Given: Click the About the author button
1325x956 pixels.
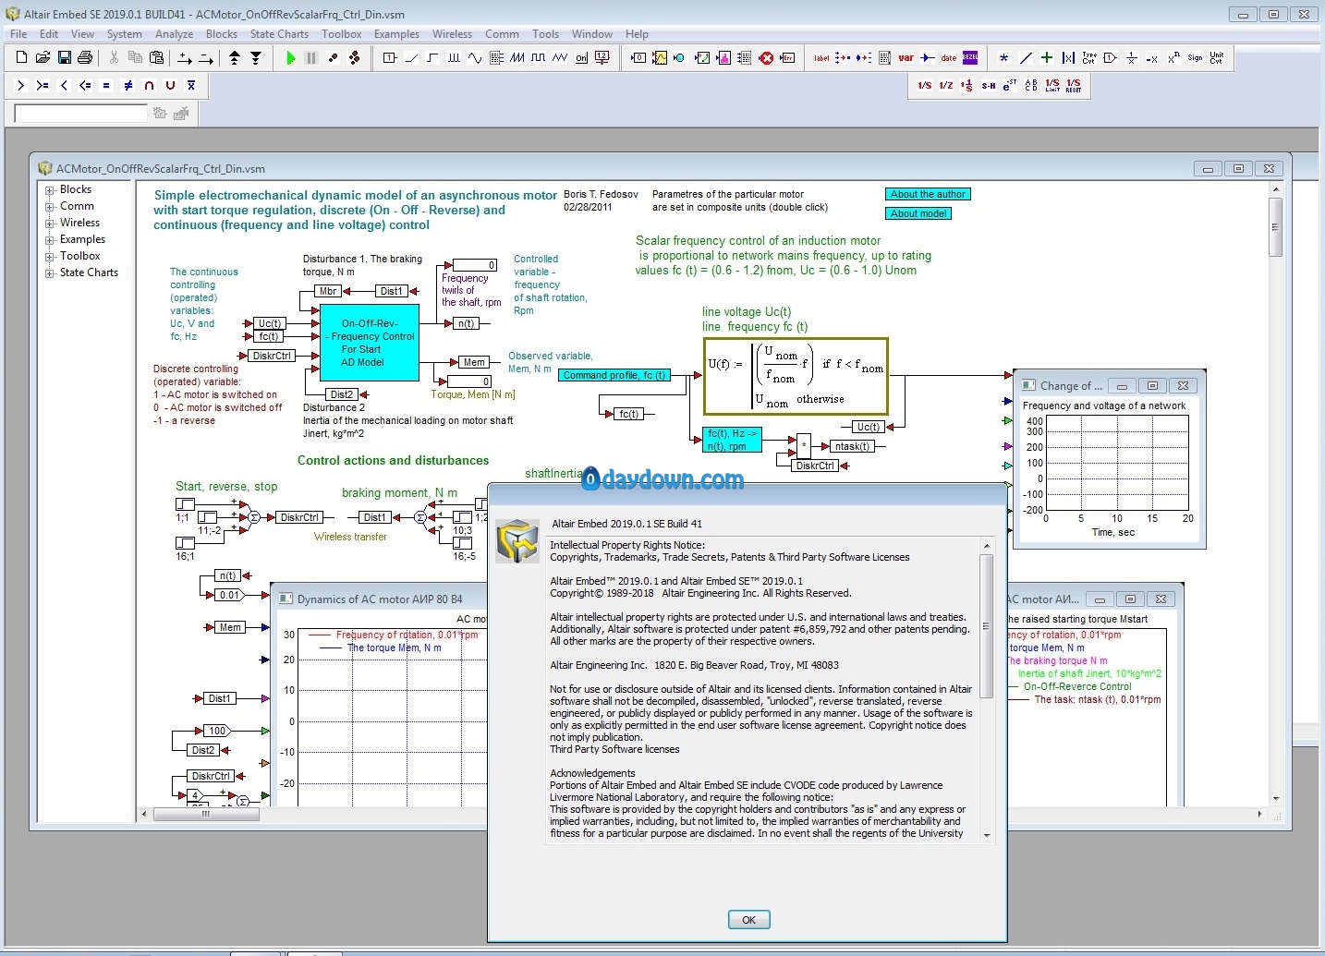Looking at the screenshot, I should point(928,195).
